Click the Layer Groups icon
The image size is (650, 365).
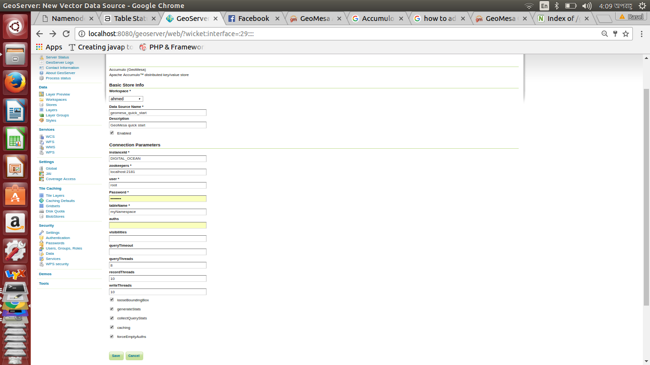click(x=41, y=115)
